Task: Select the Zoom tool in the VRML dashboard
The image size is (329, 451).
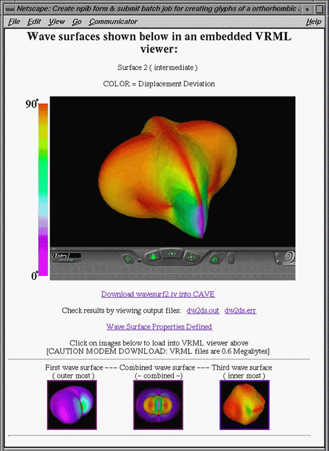Action: coord(153,256)
